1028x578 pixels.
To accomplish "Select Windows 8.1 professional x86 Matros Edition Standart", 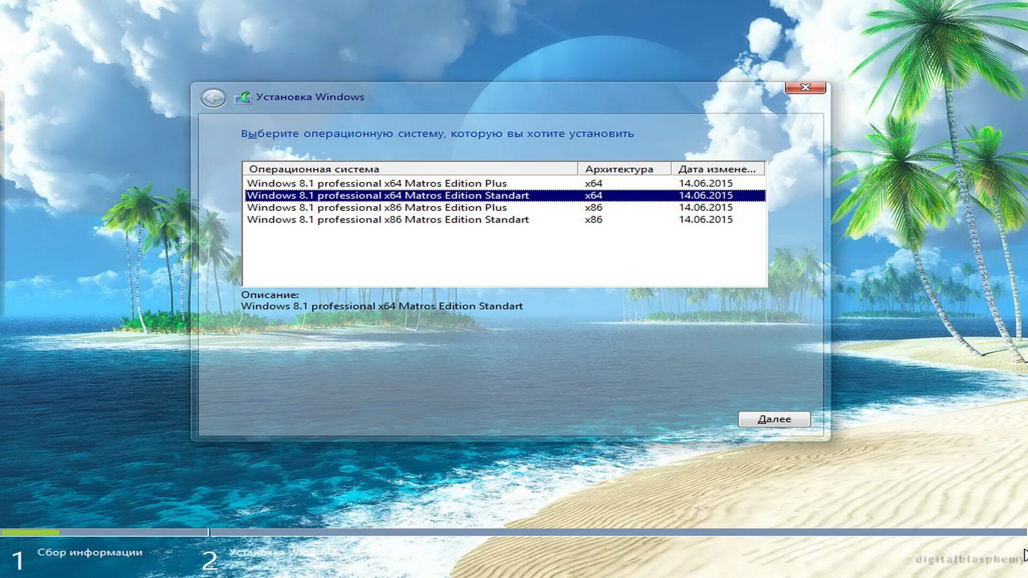I will [x=505, y=219].
